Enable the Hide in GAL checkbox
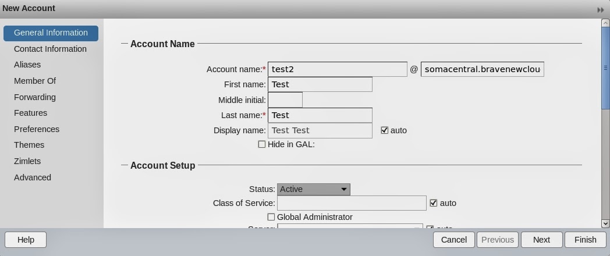Viewport: 610px width, 256px height. (262, 144)
